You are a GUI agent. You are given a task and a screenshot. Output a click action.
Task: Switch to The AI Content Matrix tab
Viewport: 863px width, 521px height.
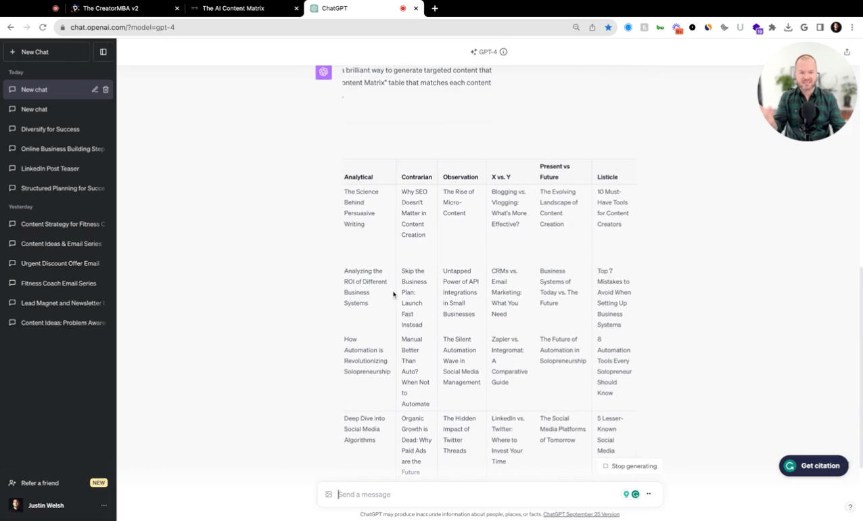coord(233,8)
